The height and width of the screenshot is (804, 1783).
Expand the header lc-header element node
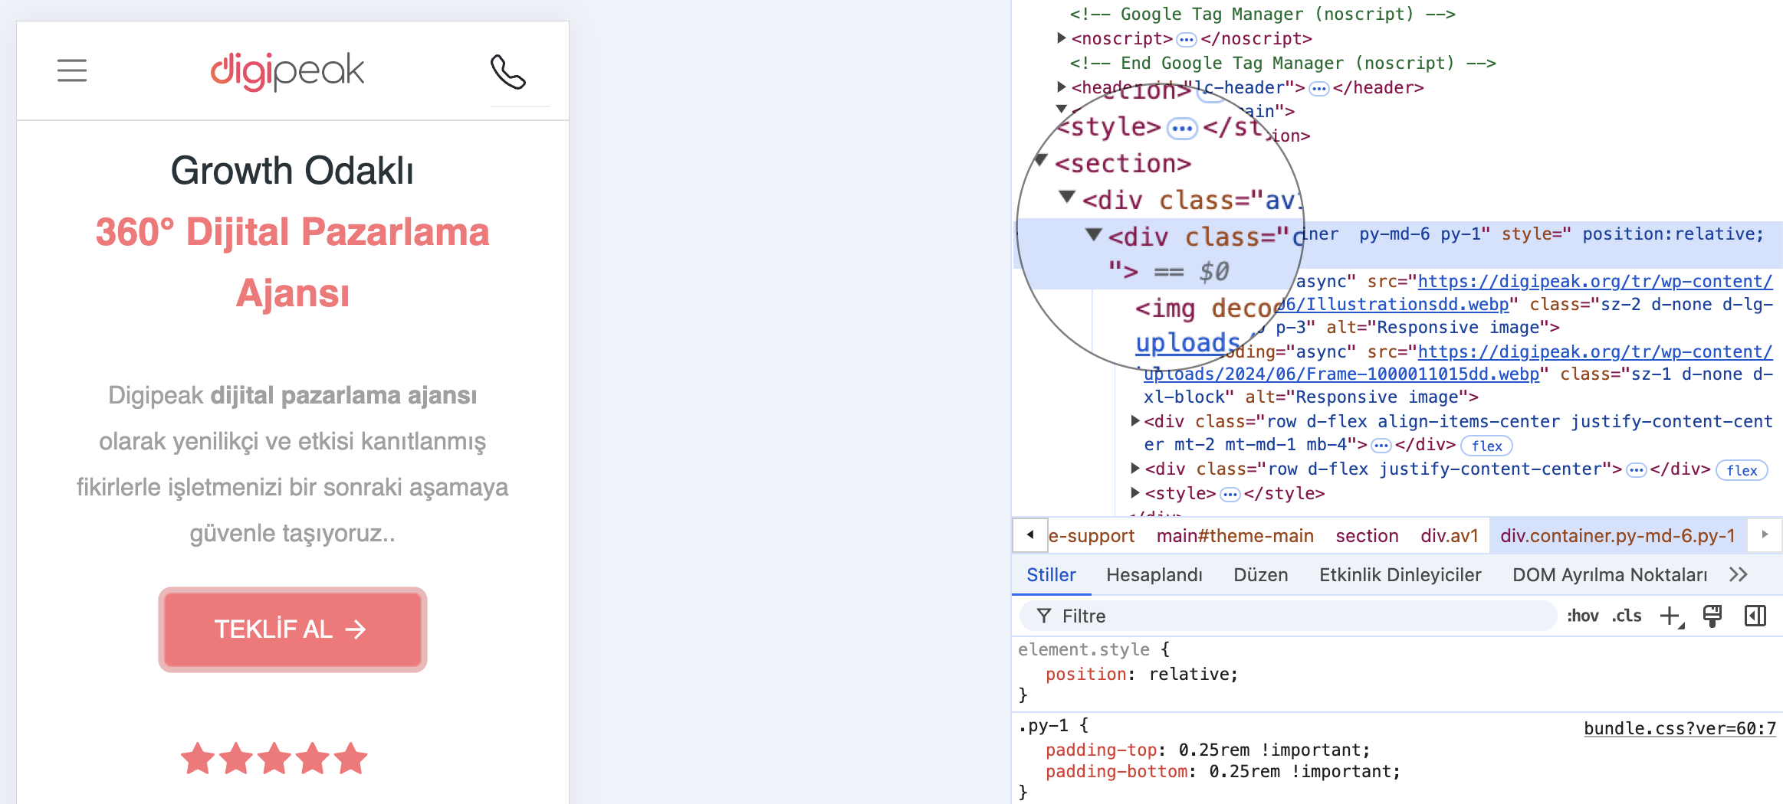(x=1062, y=87)
